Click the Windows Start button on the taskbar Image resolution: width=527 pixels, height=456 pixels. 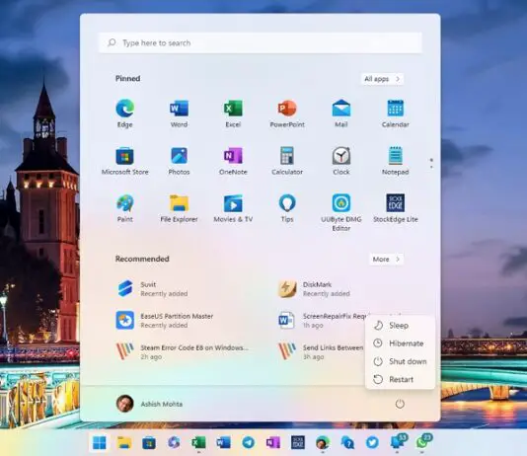click(99, 442)
